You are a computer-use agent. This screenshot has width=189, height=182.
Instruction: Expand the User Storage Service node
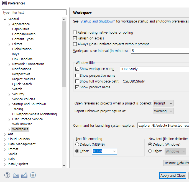[x=9, y=119]
